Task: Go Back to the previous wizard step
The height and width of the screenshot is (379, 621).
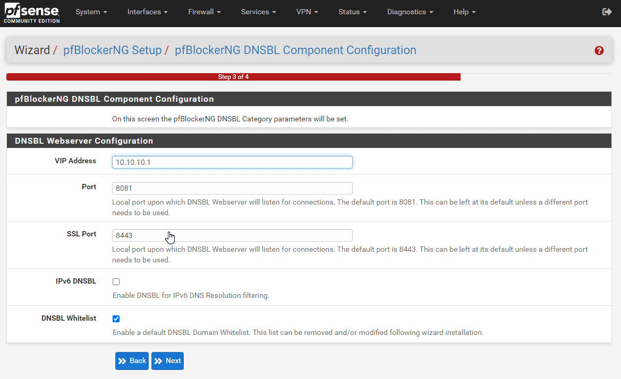Action: pos(132,361)
